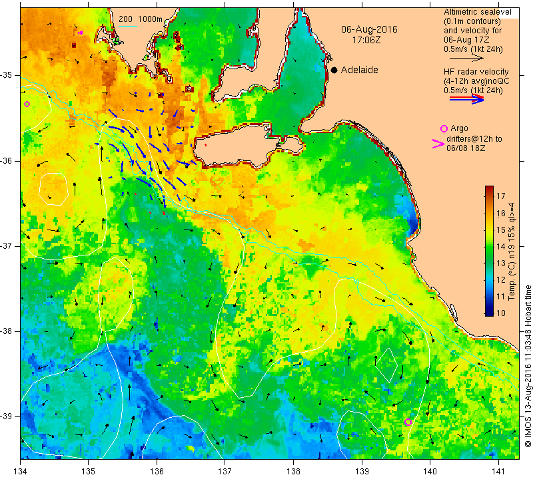Click the cyan 200m contour legend line
The image size is (533, 479).
coord(128,26)
